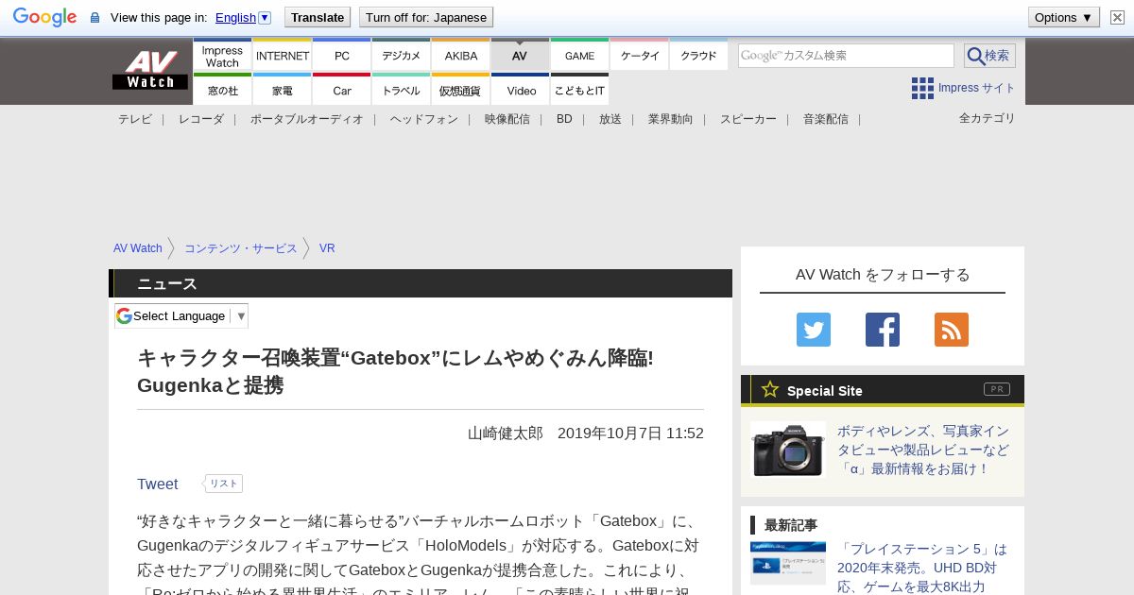The height and width of the screenshot is (595, 1134).
Task: Click the search 検索 button
Action: coord(989,56)
